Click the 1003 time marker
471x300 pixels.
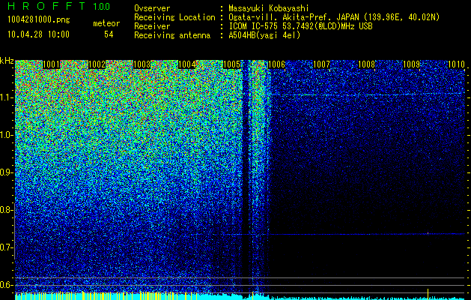tap(142, 64)
